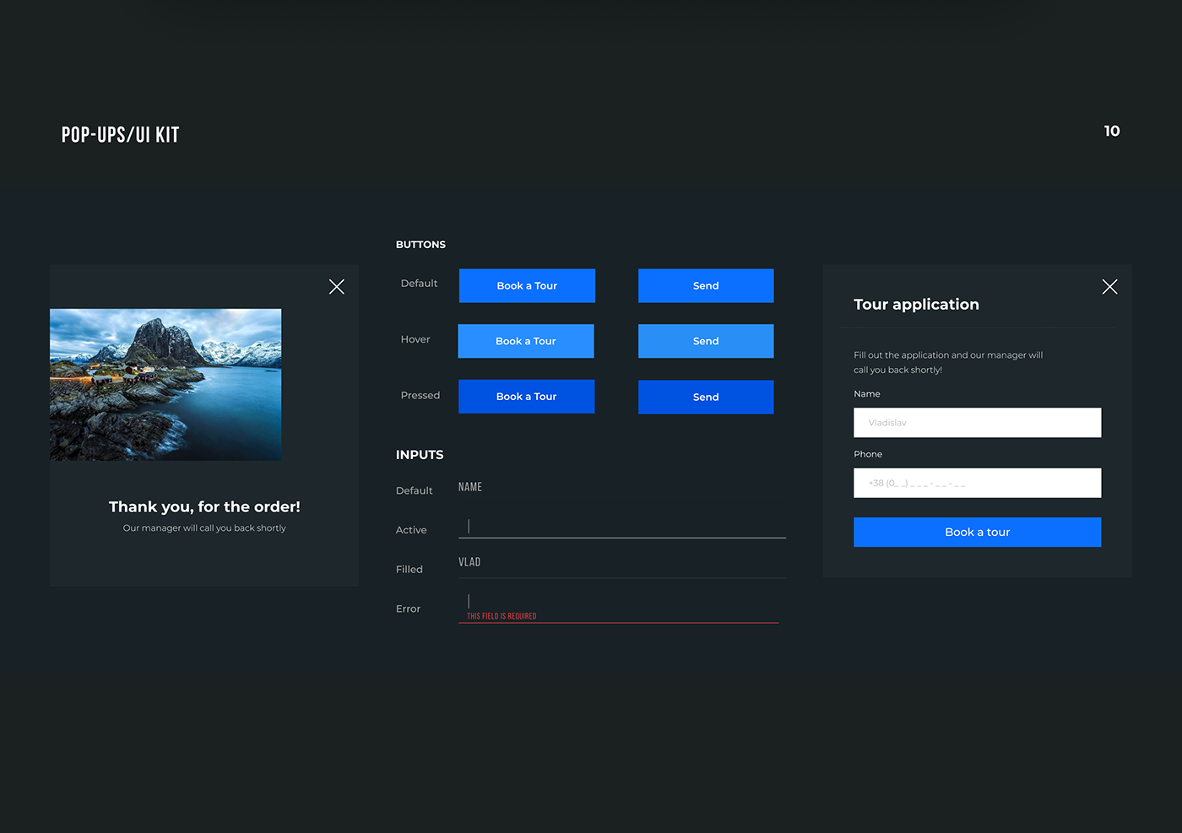The height and width of the screenshot is (833, 1182).
Task: Click the mountain fjord landscape image
Action: [165, 385]
